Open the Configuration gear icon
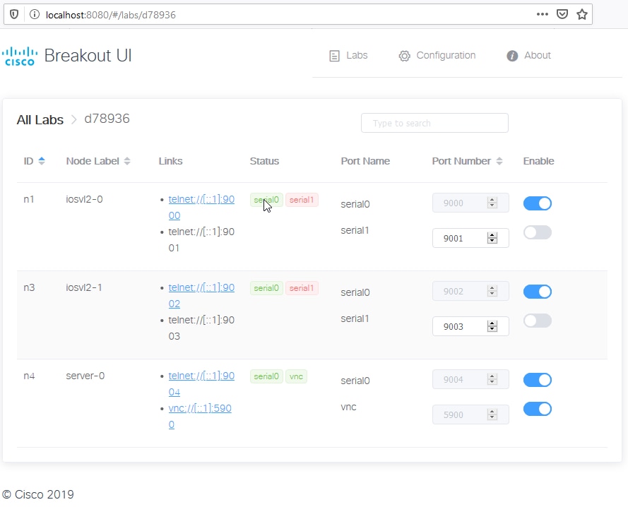The width and height of the screenshot is (628, 507). point(404,55)
